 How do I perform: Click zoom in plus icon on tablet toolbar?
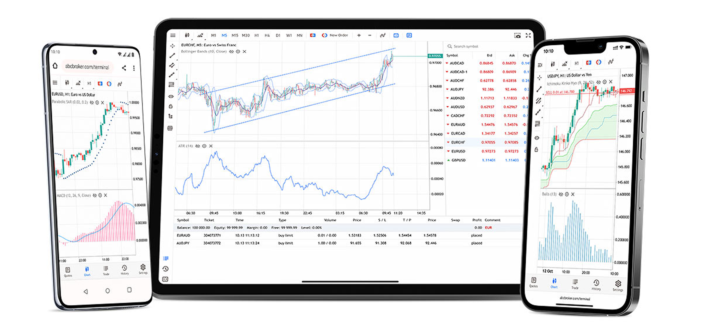click(x=359, y=35)
